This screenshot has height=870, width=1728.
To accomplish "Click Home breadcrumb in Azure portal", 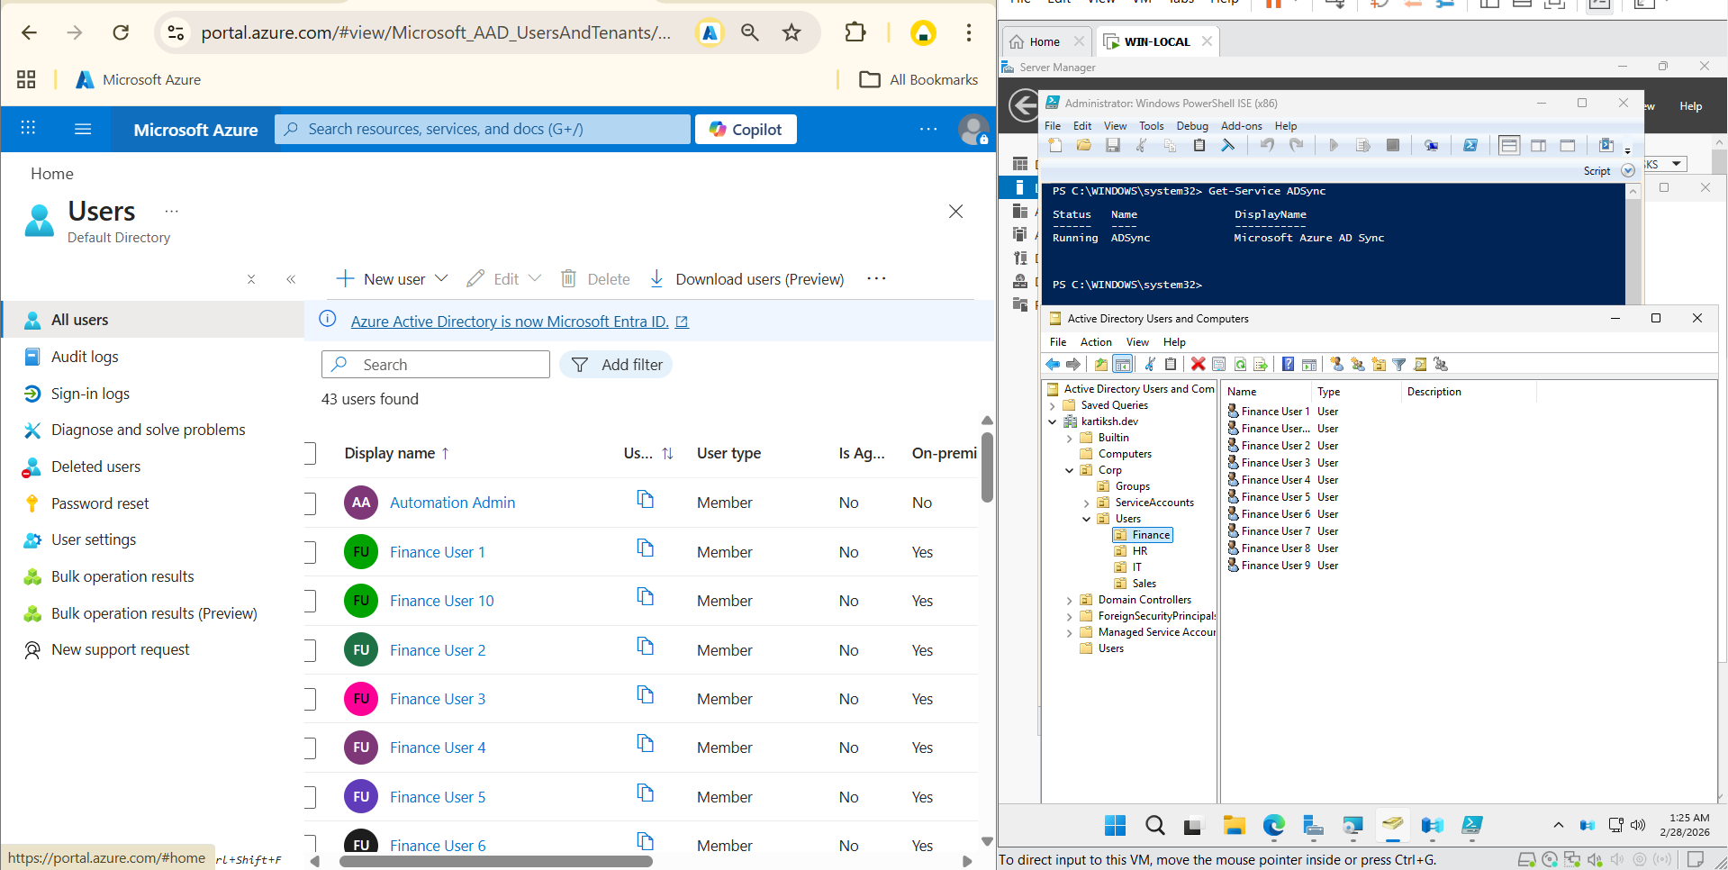I will [52, 174].
